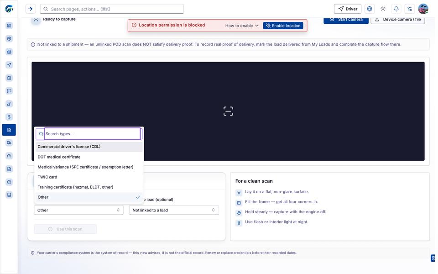The height and width of the screenshot is (274, 438).
Task: Open the truck icon in sidebar
Action: click(x=9, y=143)
